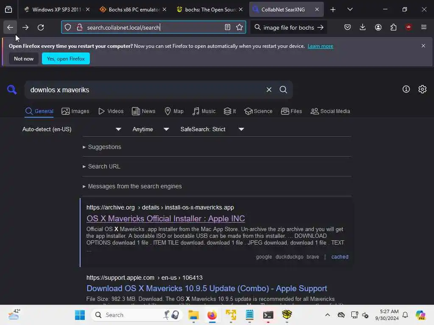This screenshot has width=434, height=325.
Task: Expand the Search URL section
Action: (102, 166)
